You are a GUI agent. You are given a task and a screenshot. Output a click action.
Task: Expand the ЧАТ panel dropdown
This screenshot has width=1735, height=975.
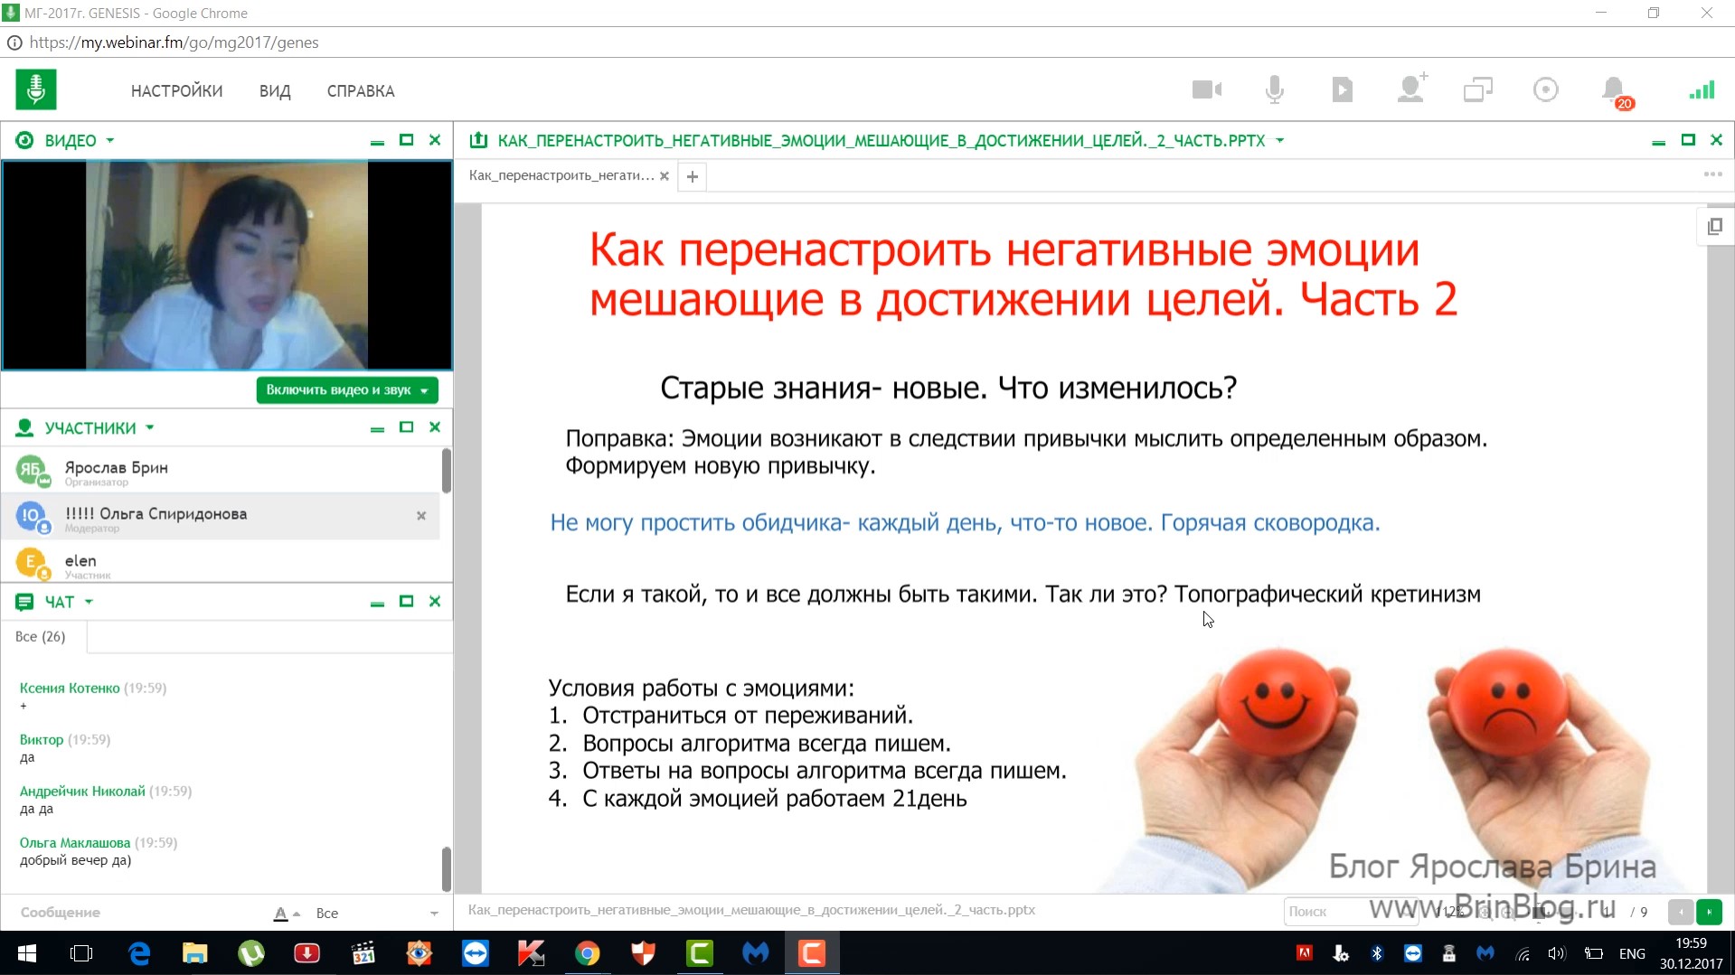point(89,602)
